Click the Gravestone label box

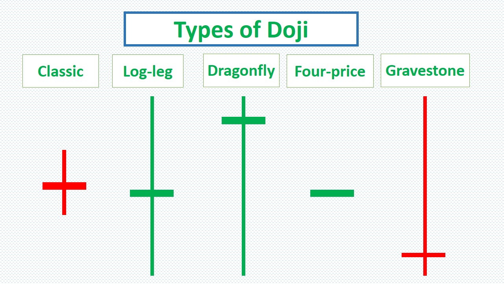[425, 70]
